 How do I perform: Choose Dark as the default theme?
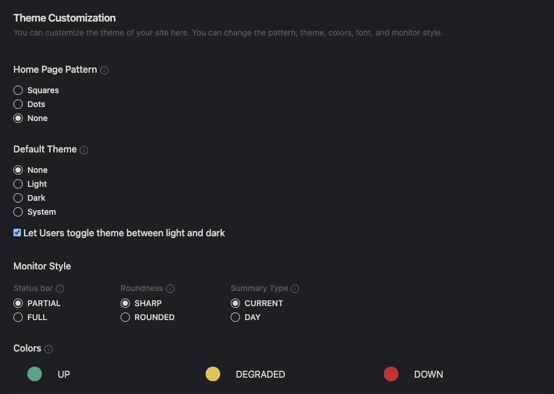point(18,198)
